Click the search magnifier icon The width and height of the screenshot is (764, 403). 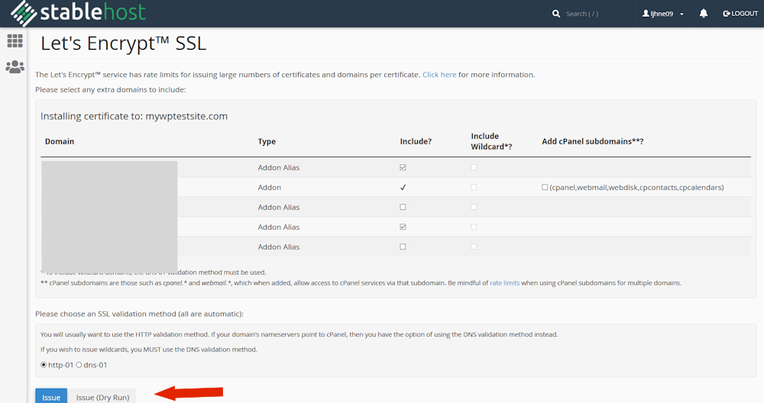[x=556, y=14]
